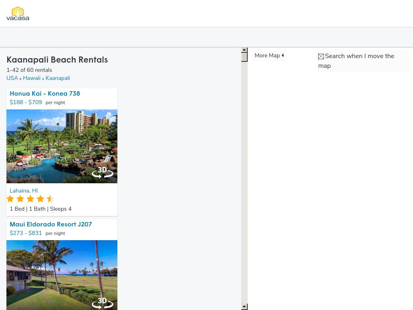Click the star rating for Honua Kai

pyautogui.click(x=31, y=199)
